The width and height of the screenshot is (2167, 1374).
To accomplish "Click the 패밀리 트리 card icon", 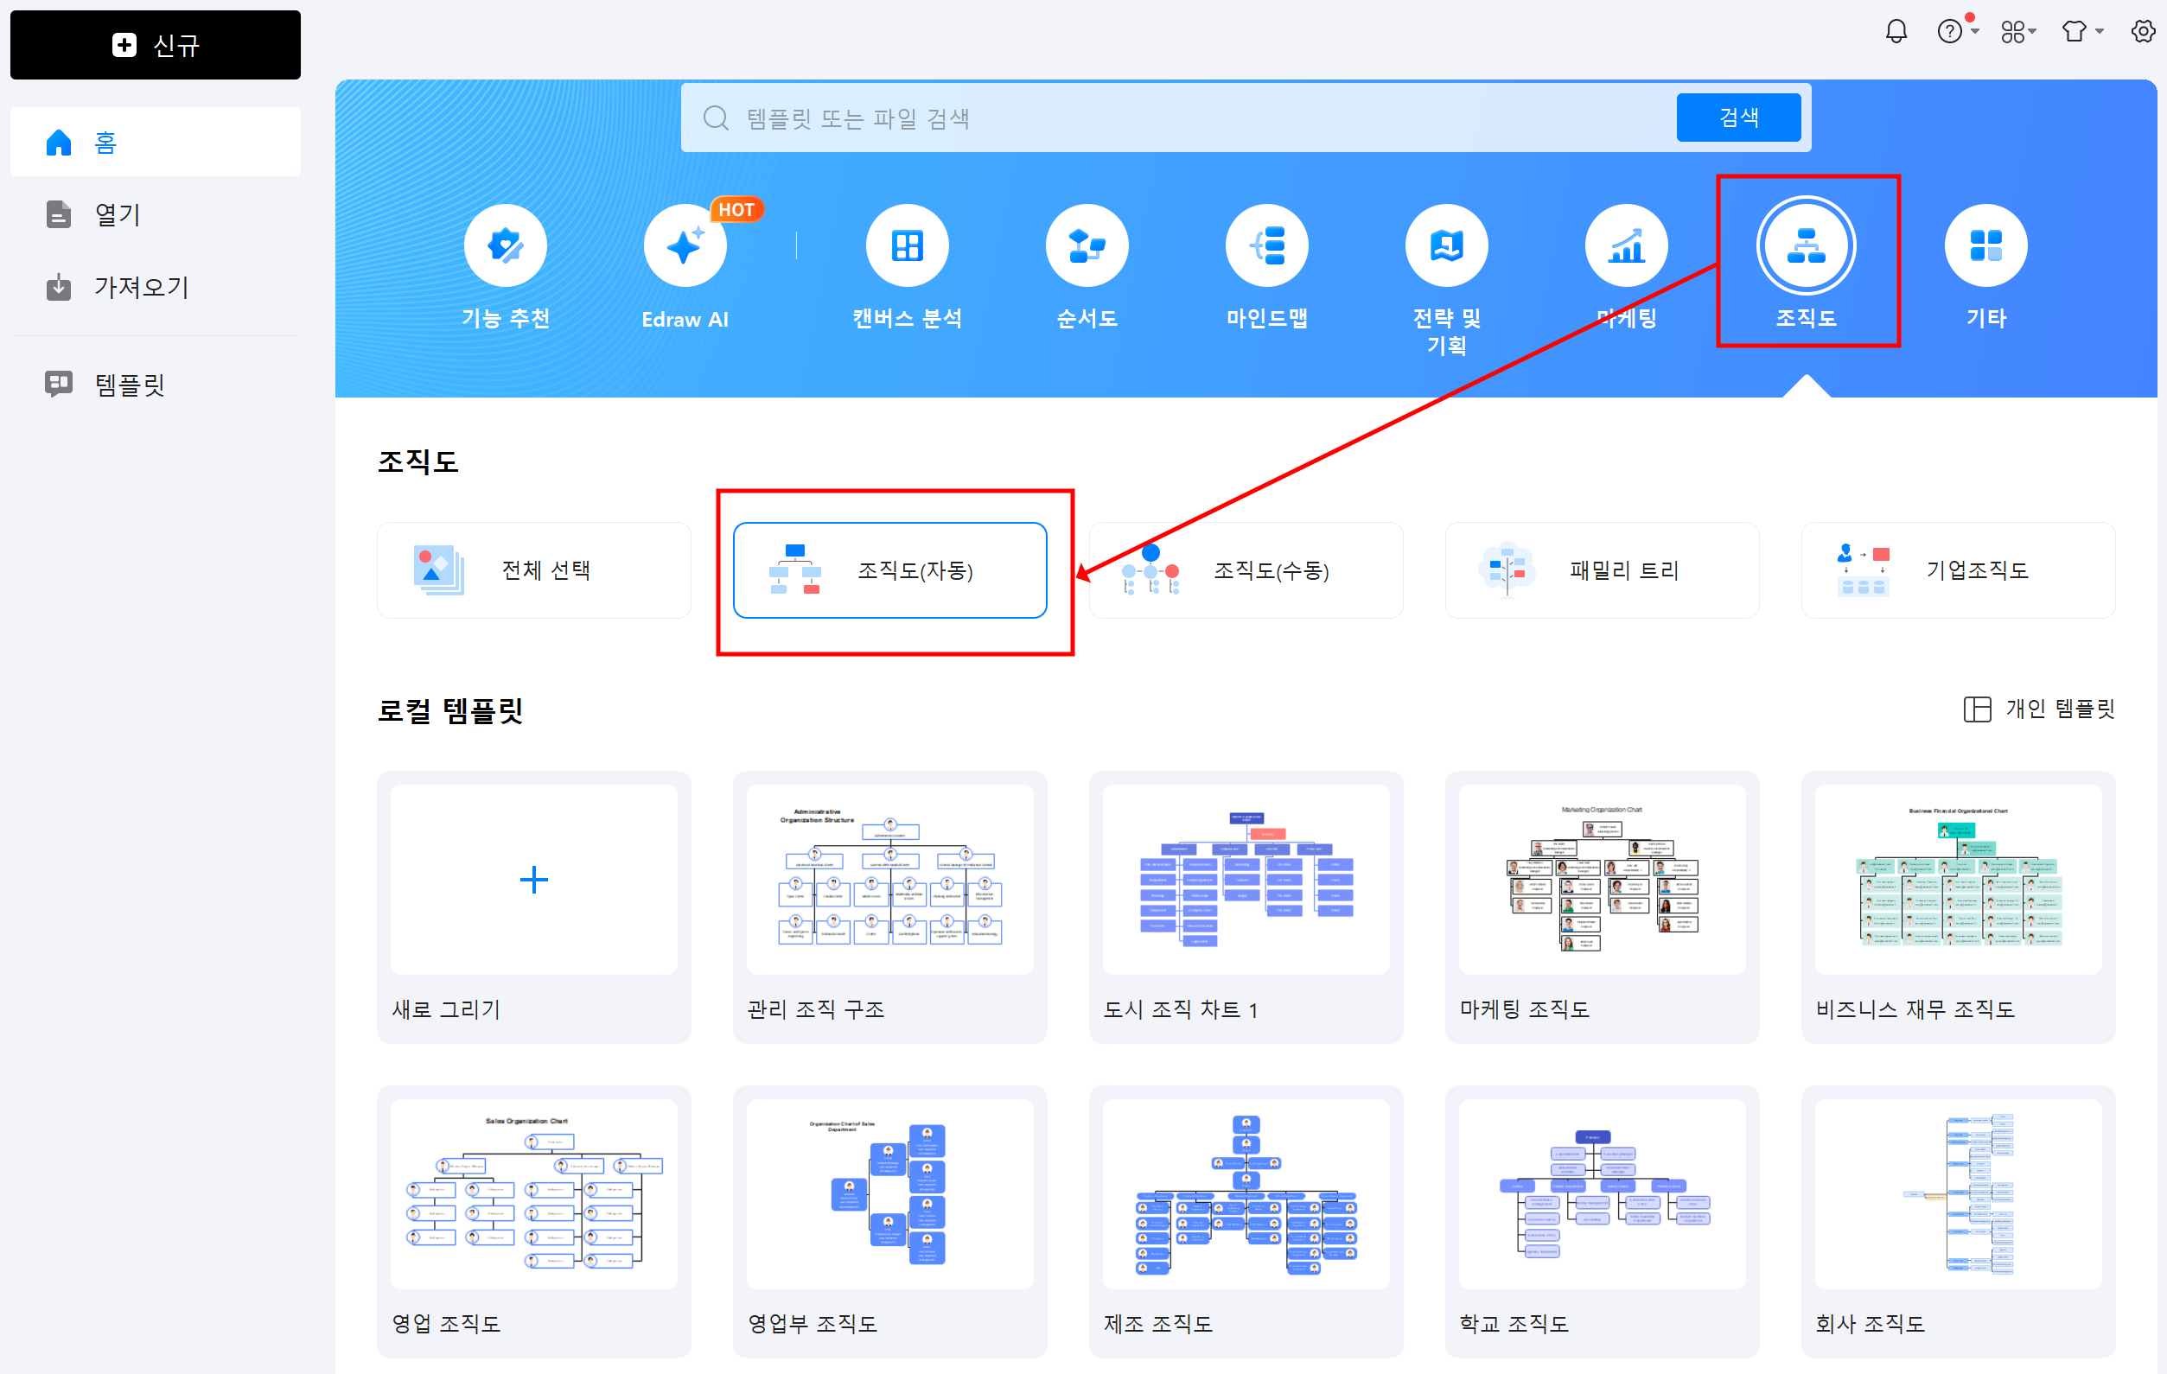I will (1507, 569).
